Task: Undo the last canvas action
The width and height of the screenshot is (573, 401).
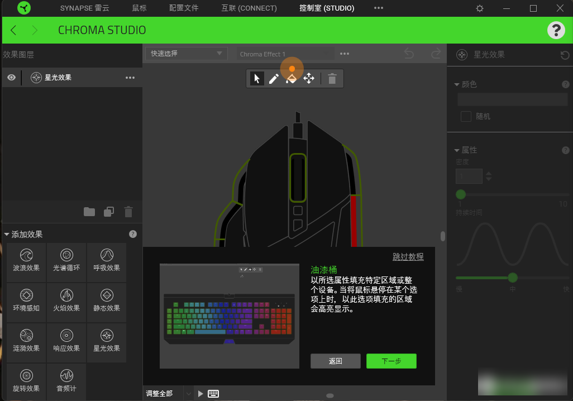Action: 409,54
